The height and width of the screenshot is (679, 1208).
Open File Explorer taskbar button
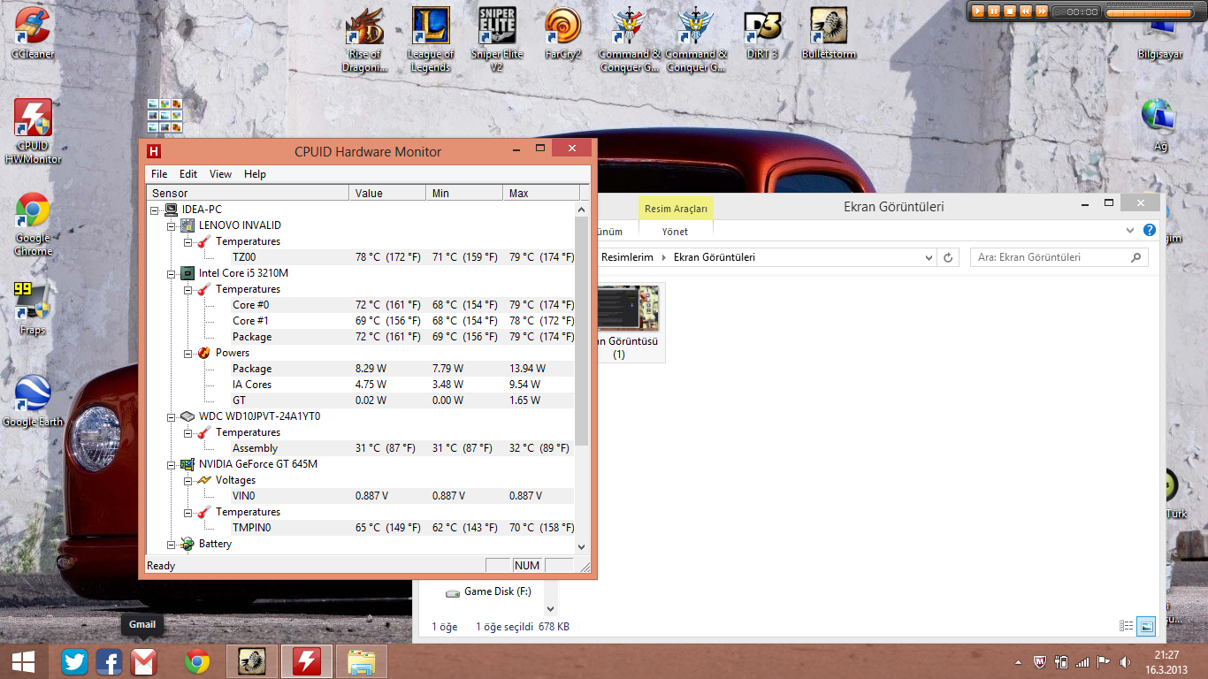click(362, 661)
